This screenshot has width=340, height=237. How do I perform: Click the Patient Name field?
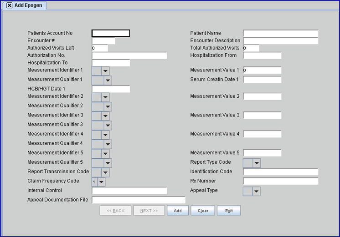(281, 33)
